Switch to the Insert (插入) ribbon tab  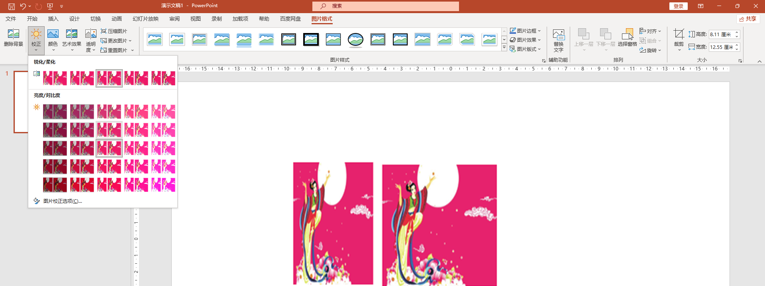coord(53,19)
